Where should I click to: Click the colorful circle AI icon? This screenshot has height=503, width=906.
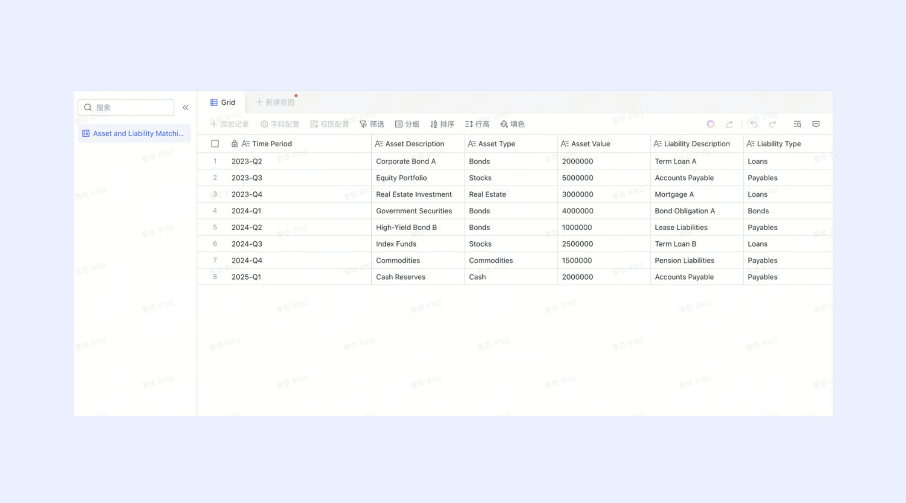(710, 124)
